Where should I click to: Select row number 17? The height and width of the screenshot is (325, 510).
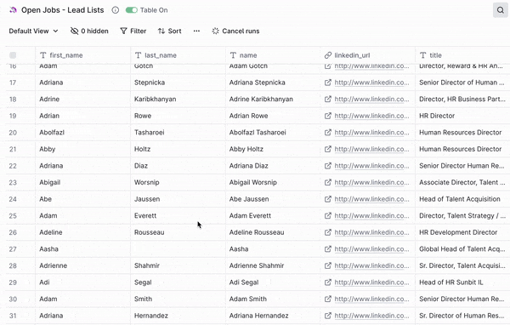13,83
